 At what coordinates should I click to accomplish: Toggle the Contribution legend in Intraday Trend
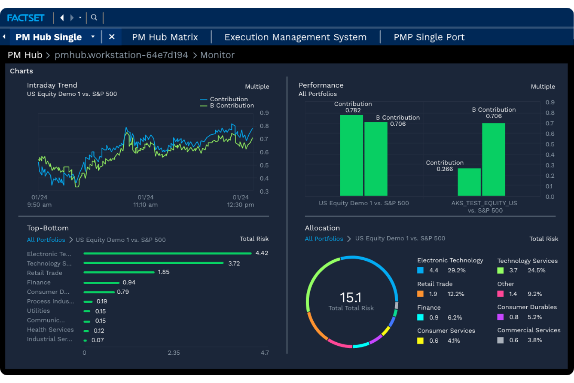(224, 99)
